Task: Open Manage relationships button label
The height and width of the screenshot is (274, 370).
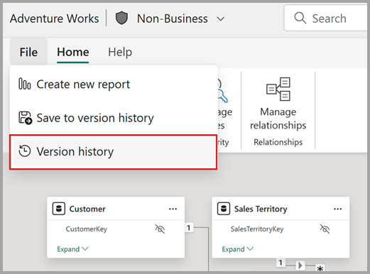Action: [278, 119]
